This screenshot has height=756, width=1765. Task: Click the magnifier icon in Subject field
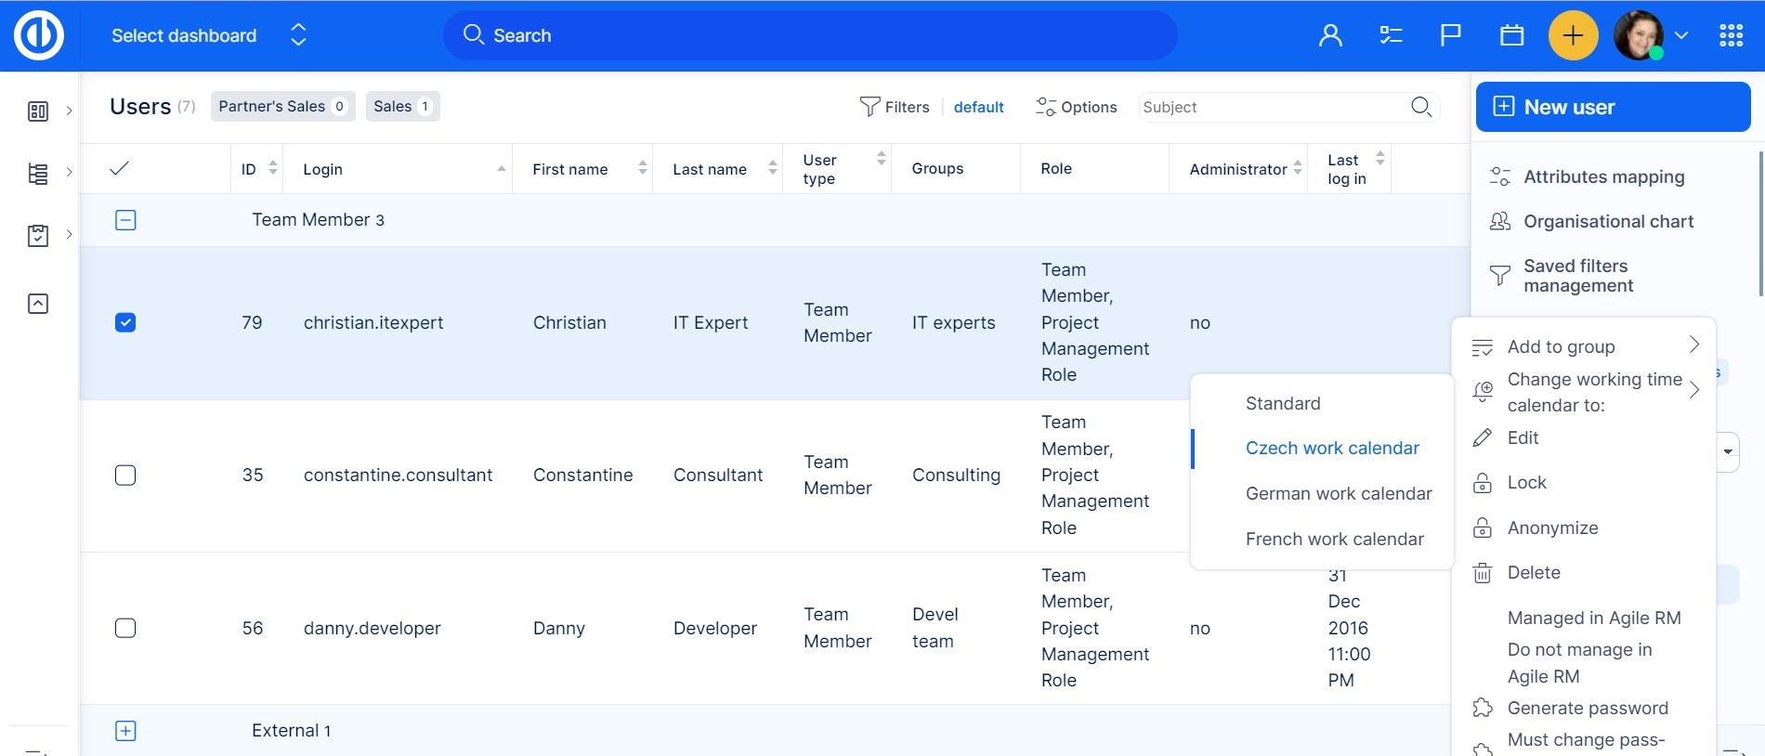[1420, 107]
